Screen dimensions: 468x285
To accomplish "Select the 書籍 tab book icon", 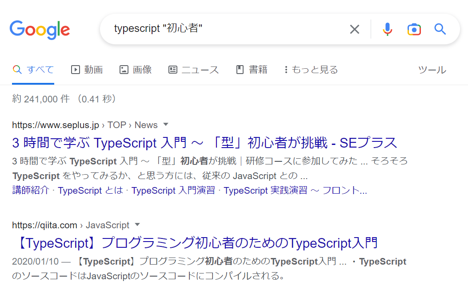I will click(240, 69).
